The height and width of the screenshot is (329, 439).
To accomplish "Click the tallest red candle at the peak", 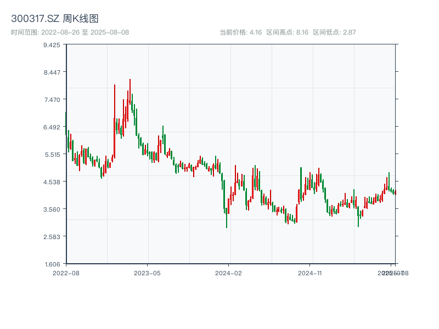I will click(x=130, y=92).
